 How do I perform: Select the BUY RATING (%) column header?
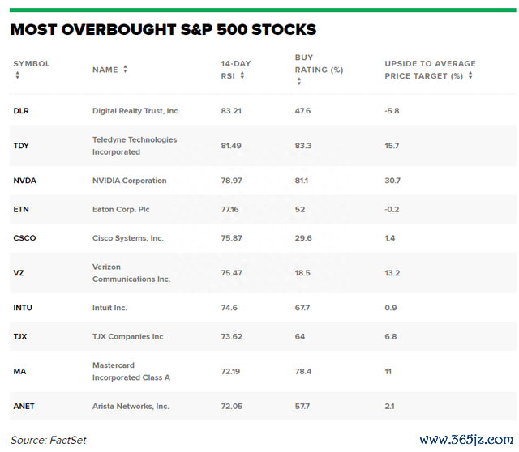click(x=319, y=64)
